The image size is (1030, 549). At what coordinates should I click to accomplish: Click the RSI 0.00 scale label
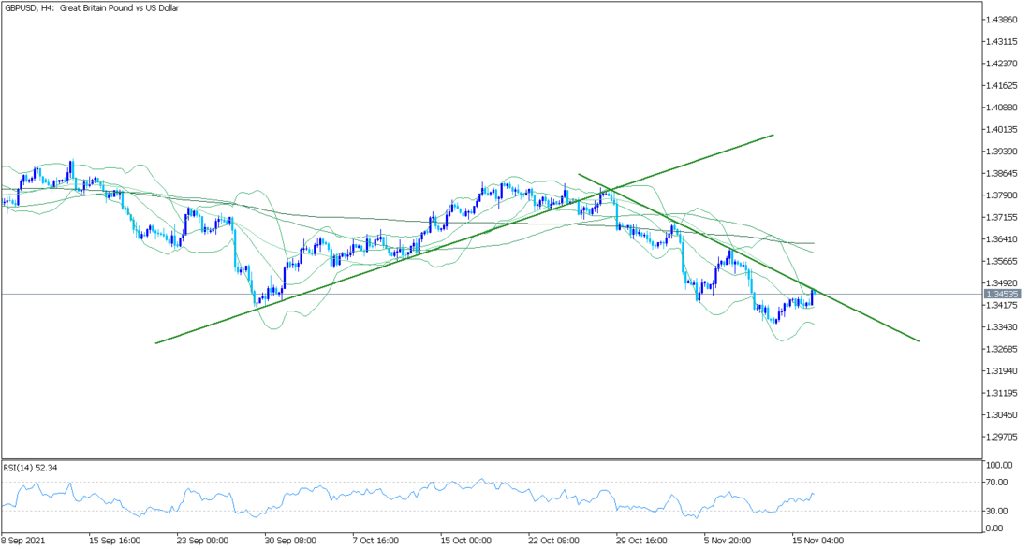tap(994, 528)
